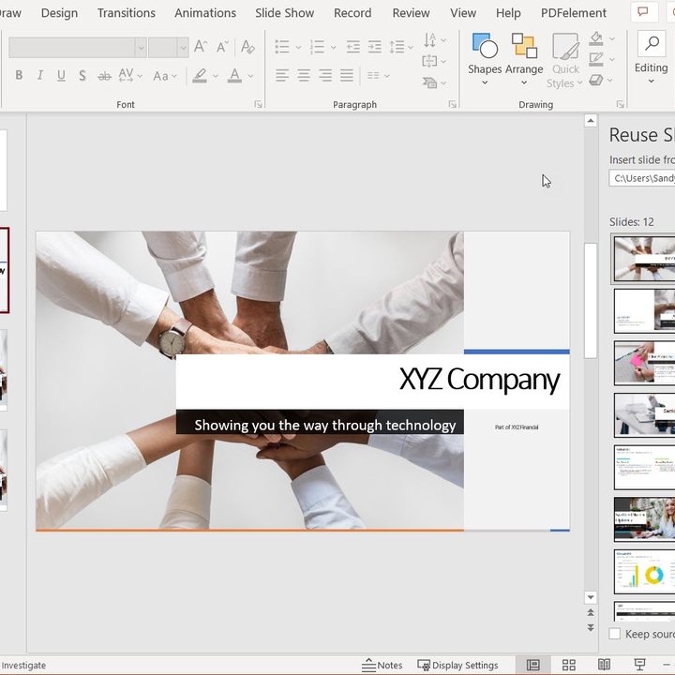This screenshot has width=675, height=675.
Task: Open the Record tab
Action: 352,13
